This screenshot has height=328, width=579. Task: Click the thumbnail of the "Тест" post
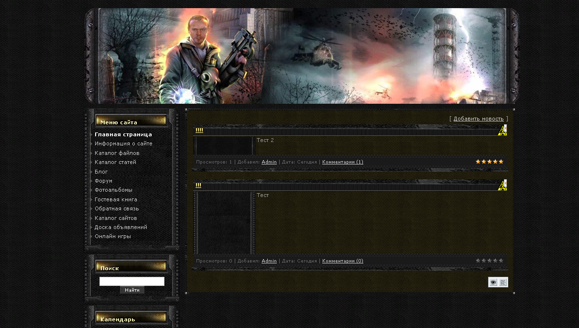click(x=224, y=223)
